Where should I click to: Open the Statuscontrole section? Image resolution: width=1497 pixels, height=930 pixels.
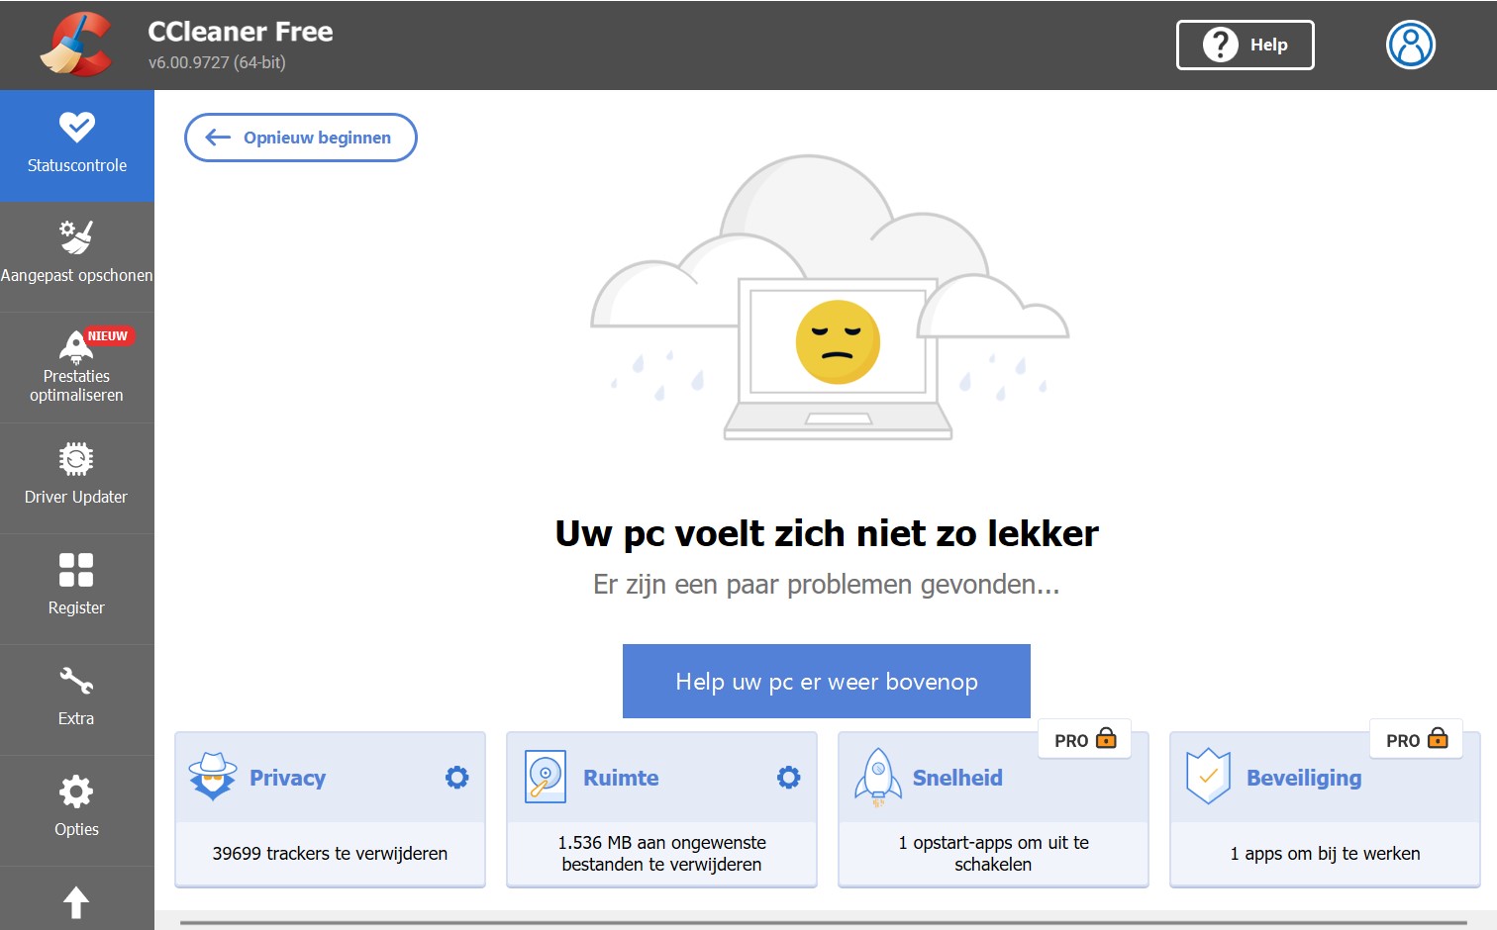pos(77,146)
